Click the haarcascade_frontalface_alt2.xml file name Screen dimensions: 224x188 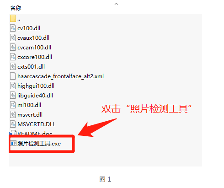(x=61, y=76)
